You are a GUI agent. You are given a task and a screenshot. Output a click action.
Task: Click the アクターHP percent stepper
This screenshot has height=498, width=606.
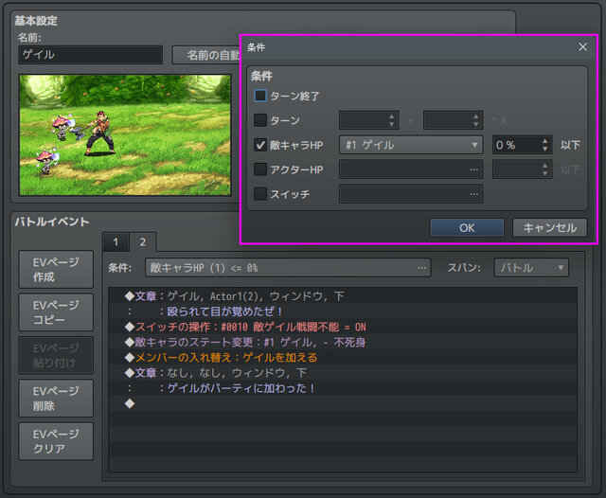pos(522,169)
